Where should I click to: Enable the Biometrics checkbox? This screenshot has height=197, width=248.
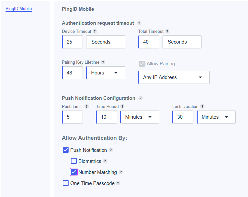(x=74, y=161)
